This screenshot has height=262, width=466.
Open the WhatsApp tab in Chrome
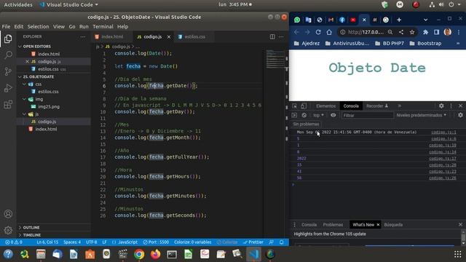pyautogui.click(x=297, y=20)
